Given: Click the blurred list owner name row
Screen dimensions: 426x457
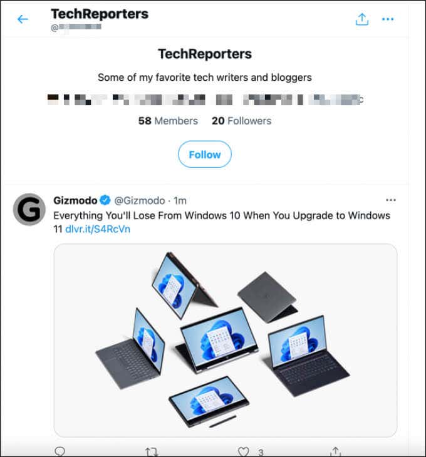Looking at the screenshot, I should 205,100.
